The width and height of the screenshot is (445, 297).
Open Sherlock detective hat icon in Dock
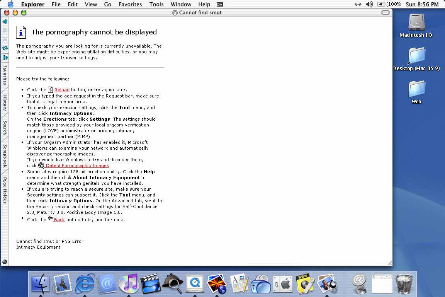[173, 283]
